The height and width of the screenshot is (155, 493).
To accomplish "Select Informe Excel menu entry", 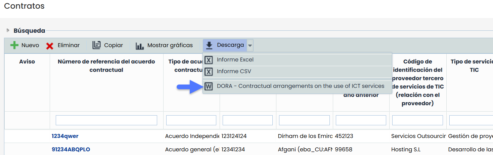I will pyautogui.click(x=235, y=60).
